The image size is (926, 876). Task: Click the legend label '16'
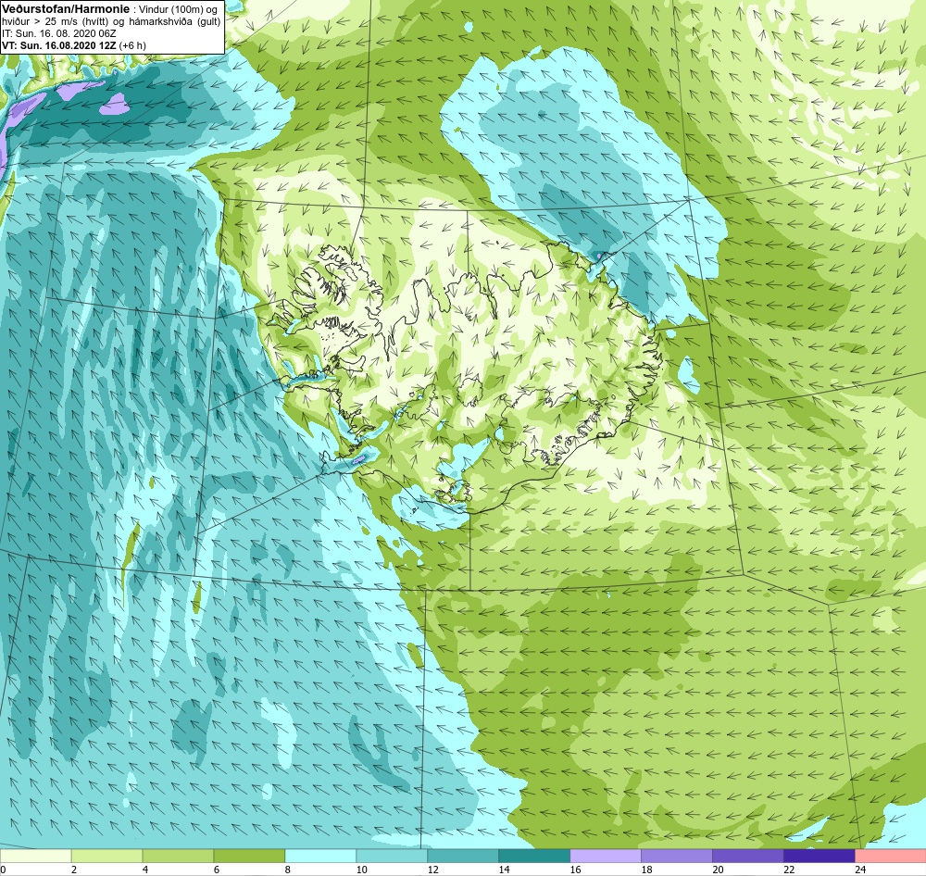pyautogui.click(x=576, y=870)
